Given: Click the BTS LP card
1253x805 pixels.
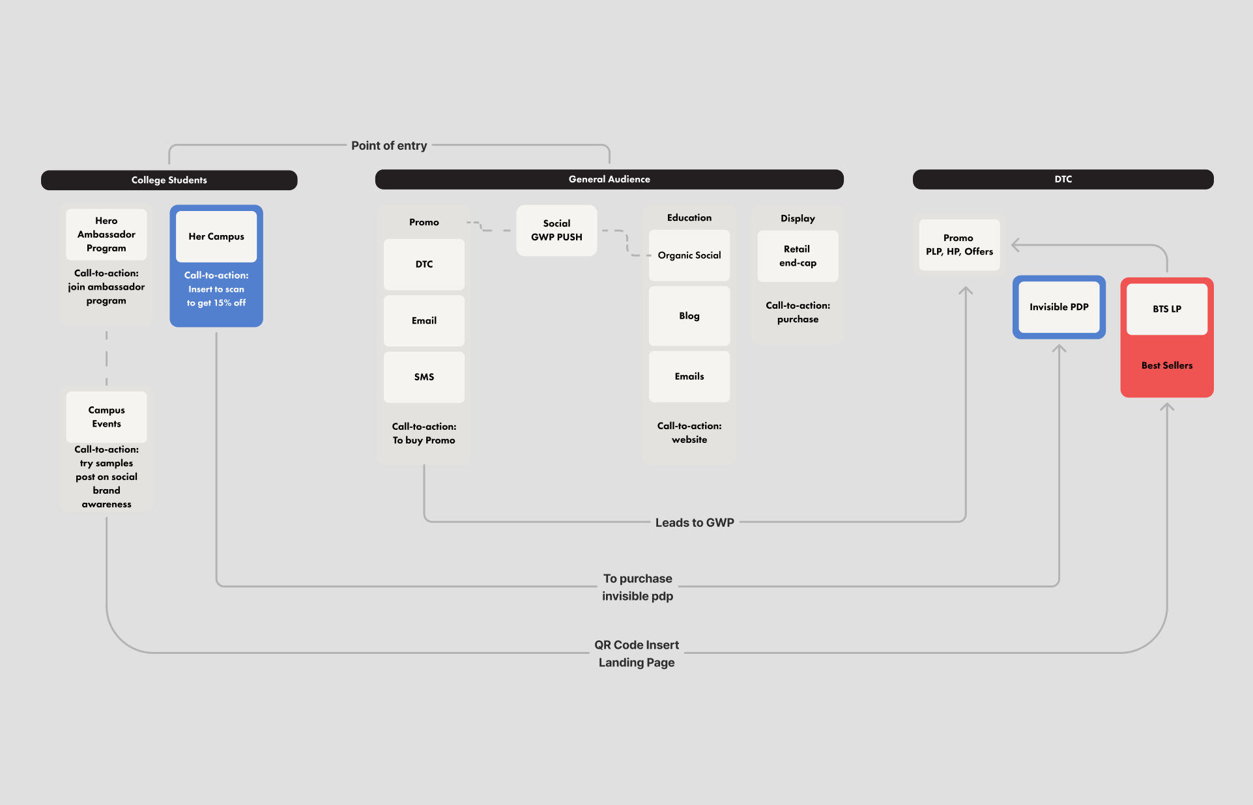Looking at the screenshot, I should [x=1166, y=309].
